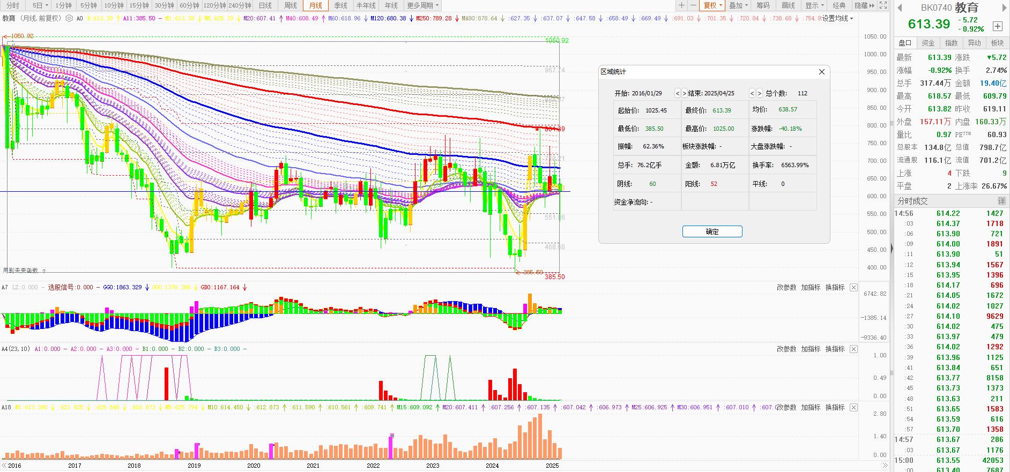The width and height of the screenshot is (1010, 472).
Task: Open the 复权 dropdown
Action: [x=713, y=5]
